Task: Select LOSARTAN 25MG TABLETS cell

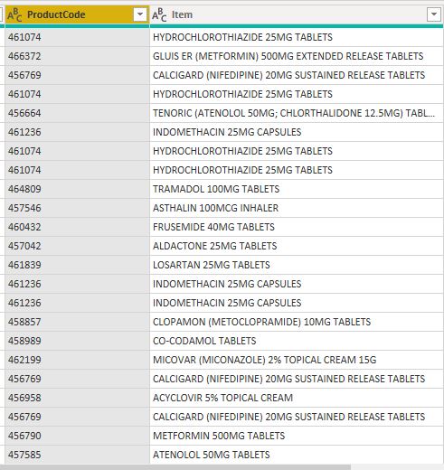Action: [297, 265]
